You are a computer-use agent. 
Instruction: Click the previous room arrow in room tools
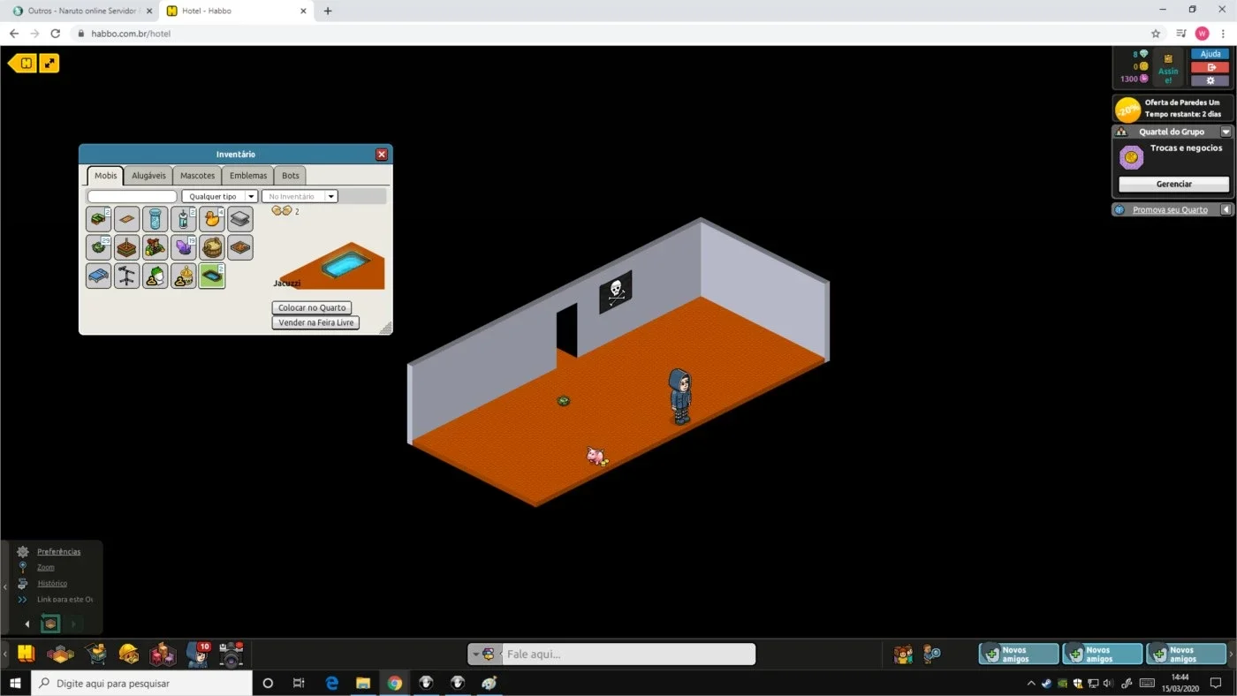[27, 624]
